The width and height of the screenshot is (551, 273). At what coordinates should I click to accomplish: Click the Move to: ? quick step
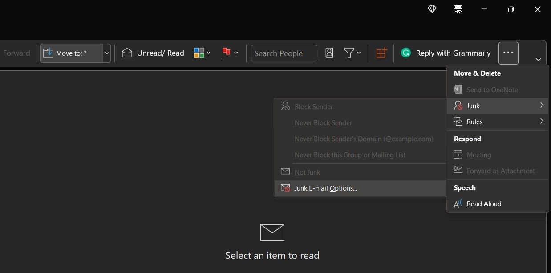72,53
